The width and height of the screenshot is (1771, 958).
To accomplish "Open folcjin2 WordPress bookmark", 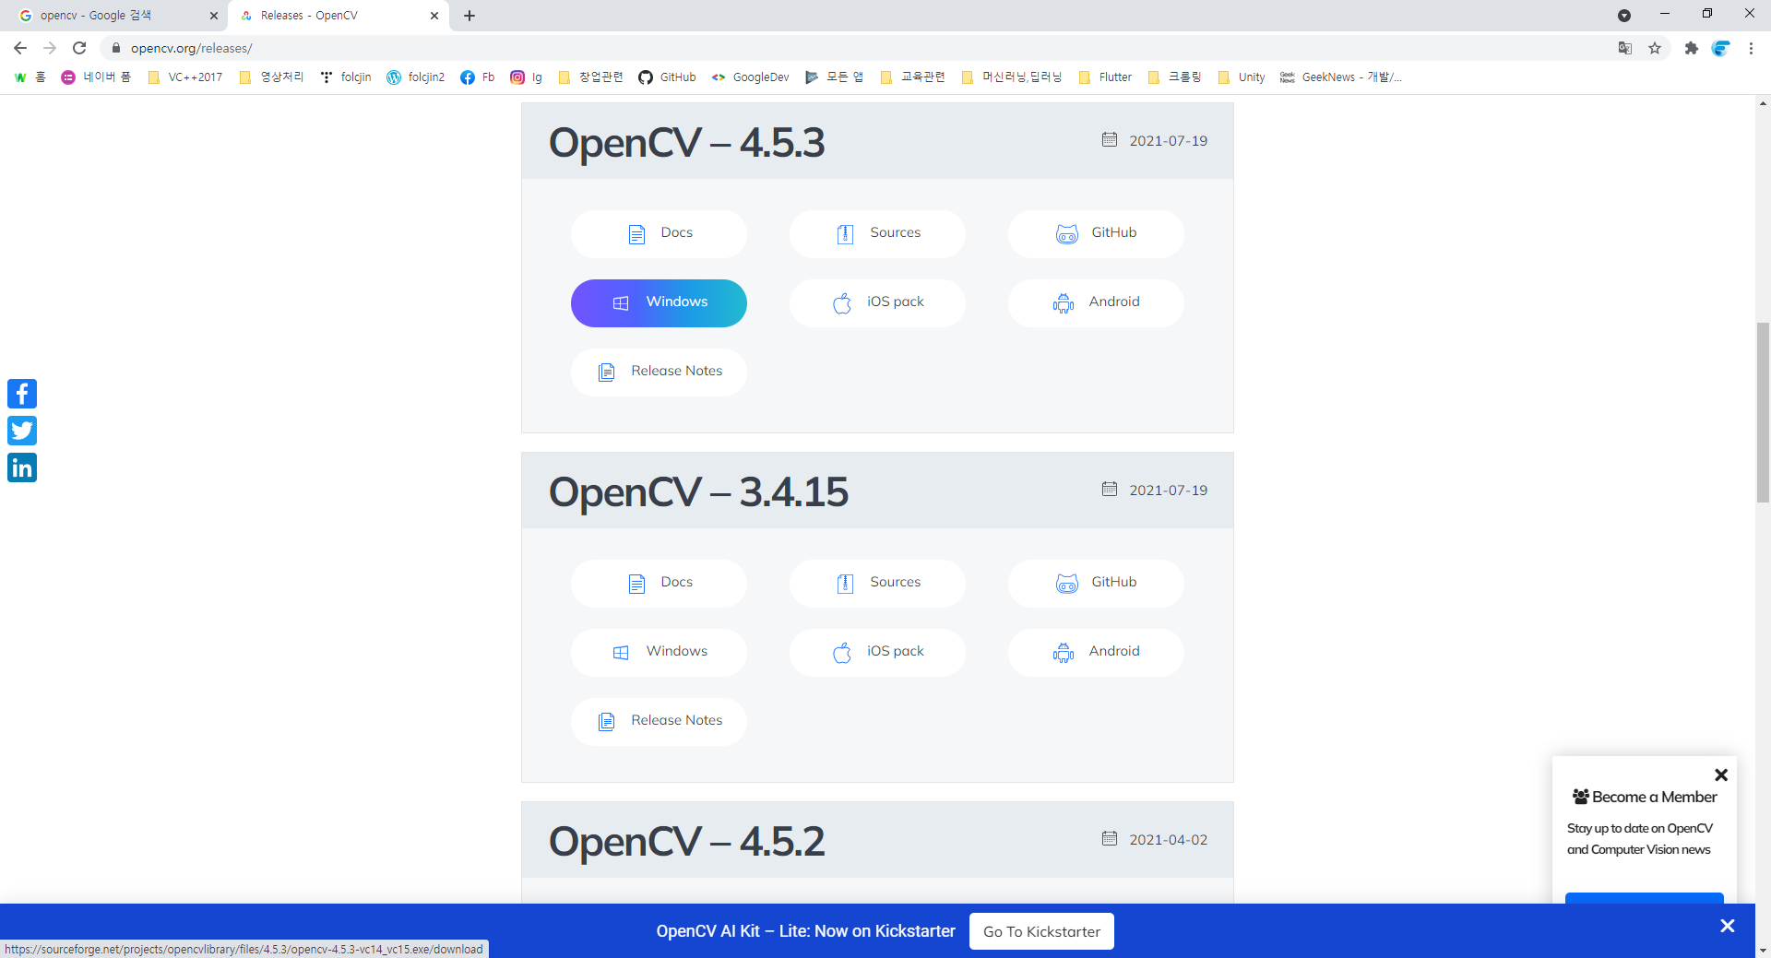I will 416,77.
